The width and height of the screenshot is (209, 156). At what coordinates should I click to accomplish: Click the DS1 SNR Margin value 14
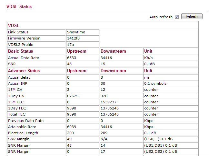103,145
